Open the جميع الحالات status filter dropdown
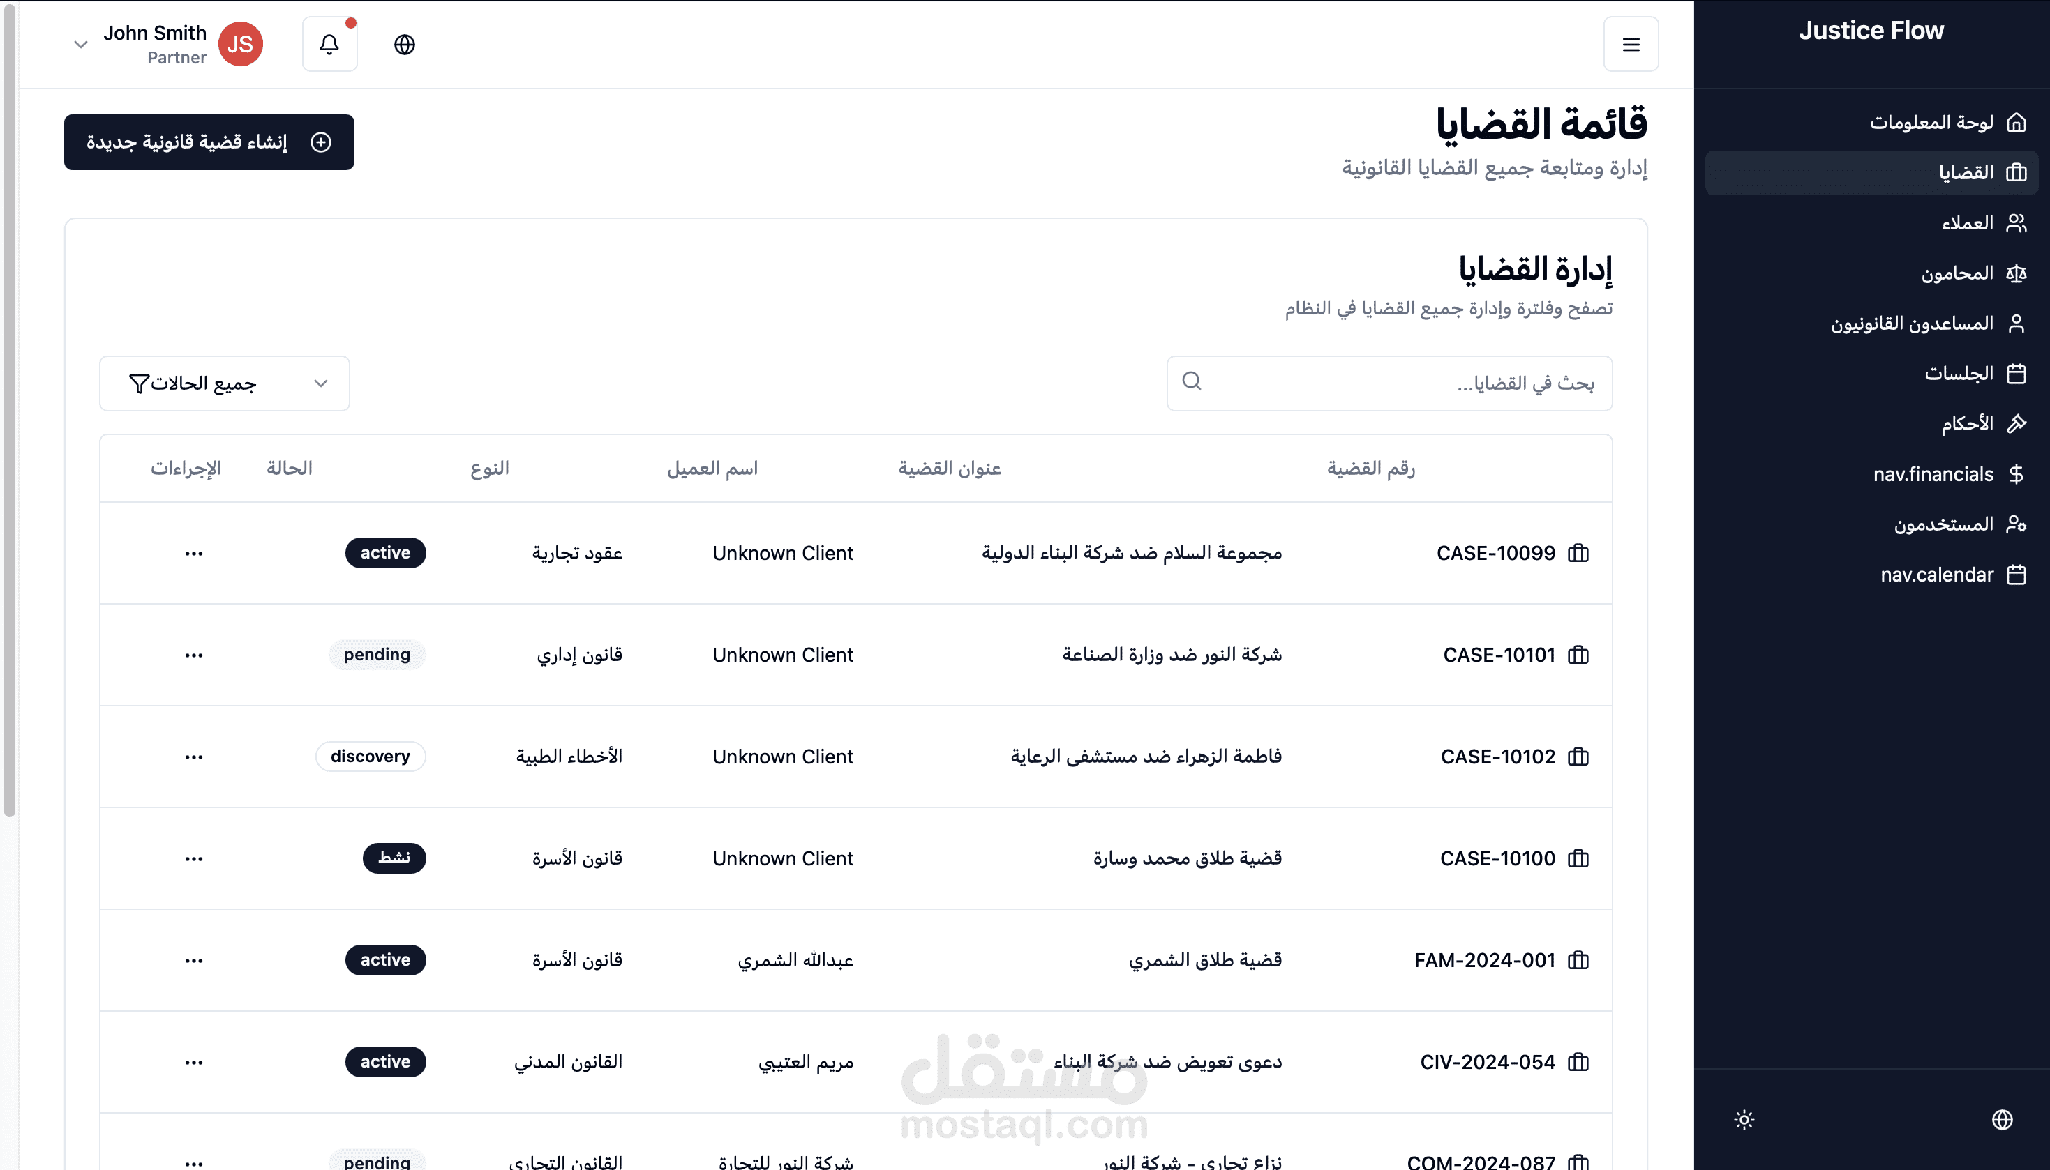The width and height of the screenshot is (2050, 1170). (224, 383)
